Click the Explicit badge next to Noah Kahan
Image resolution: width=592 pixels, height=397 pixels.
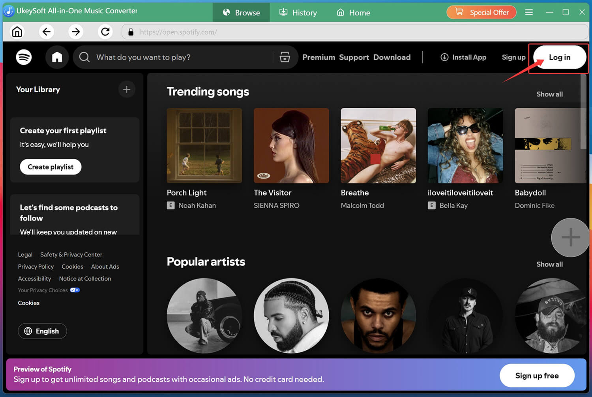170,205
